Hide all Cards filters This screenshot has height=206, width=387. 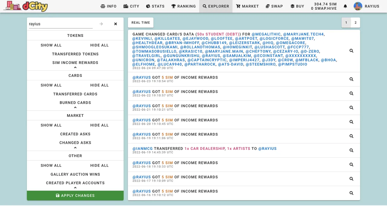click(99, 85)
